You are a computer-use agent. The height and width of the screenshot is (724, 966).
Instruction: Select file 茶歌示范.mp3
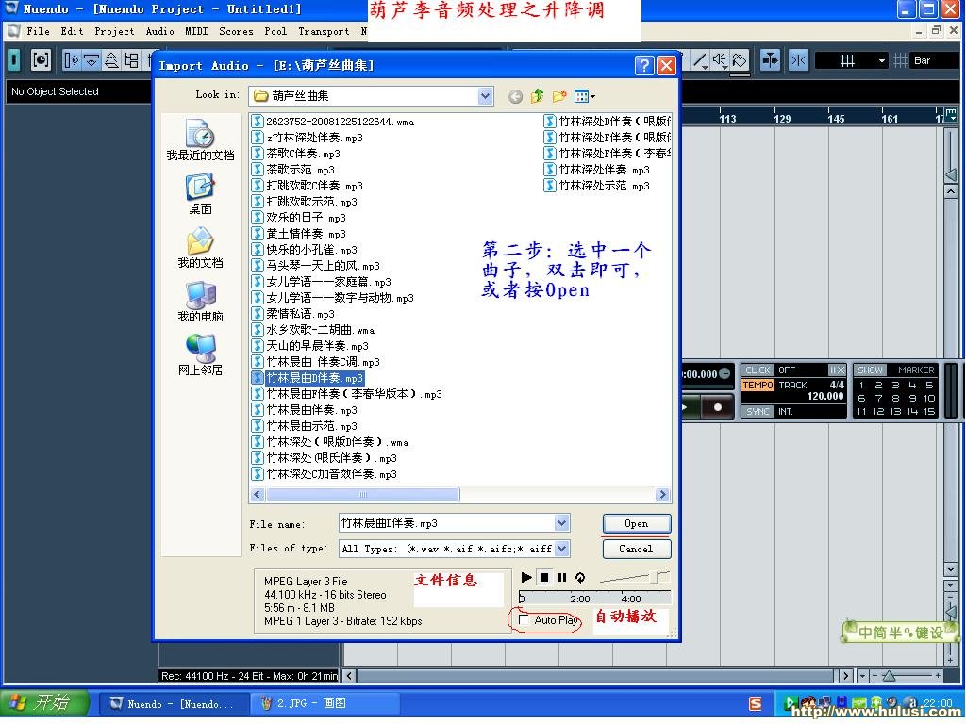pos(300,170)
